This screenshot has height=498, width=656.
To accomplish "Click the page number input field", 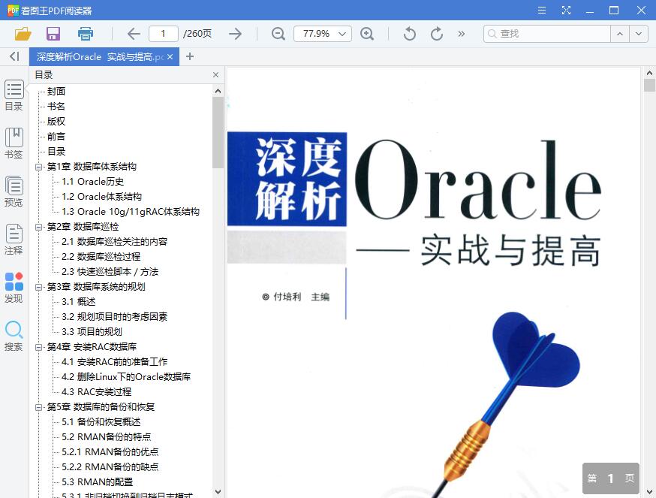I will coord(163,34).
